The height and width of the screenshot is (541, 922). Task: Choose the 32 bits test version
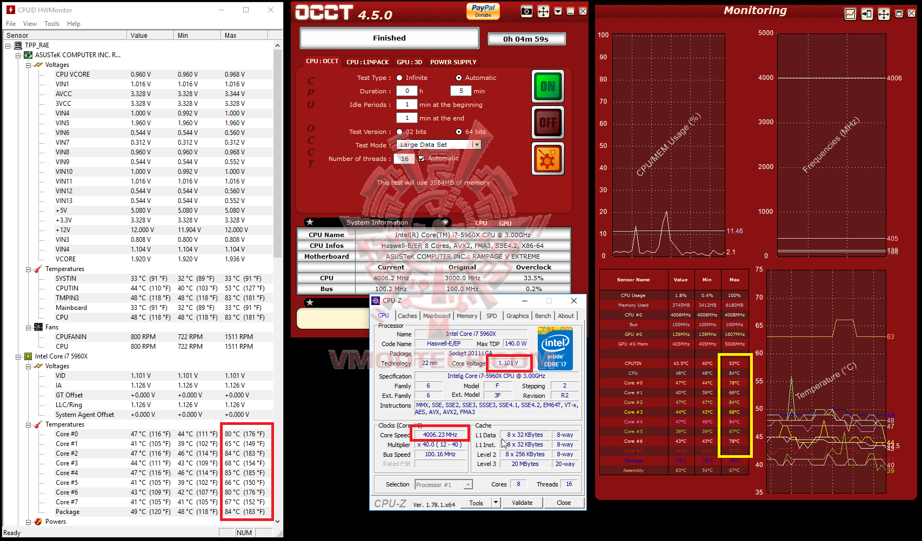point(399,132)
